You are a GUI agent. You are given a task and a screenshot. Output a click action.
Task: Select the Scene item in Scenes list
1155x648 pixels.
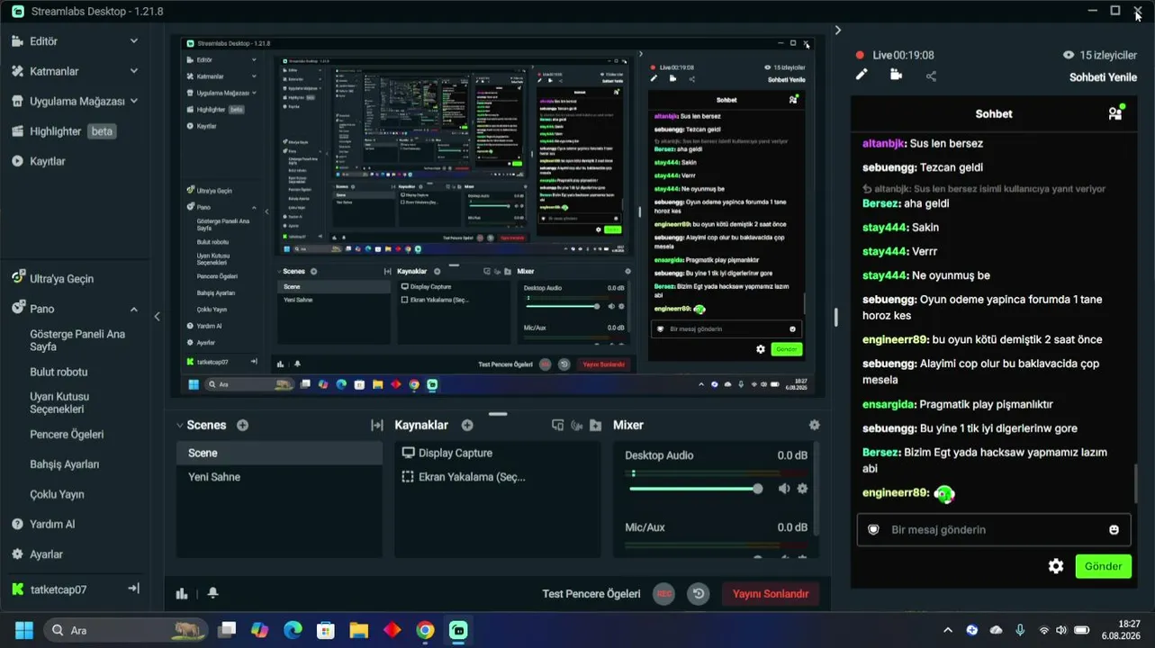[x=279, y=453]
